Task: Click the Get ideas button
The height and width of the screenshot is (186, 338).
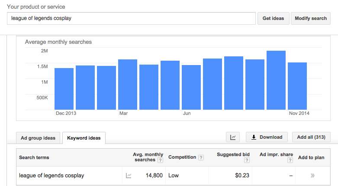Action: [x=274, y=18]
